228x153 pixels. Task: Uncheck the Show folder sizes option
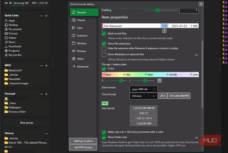pos(104,137)
